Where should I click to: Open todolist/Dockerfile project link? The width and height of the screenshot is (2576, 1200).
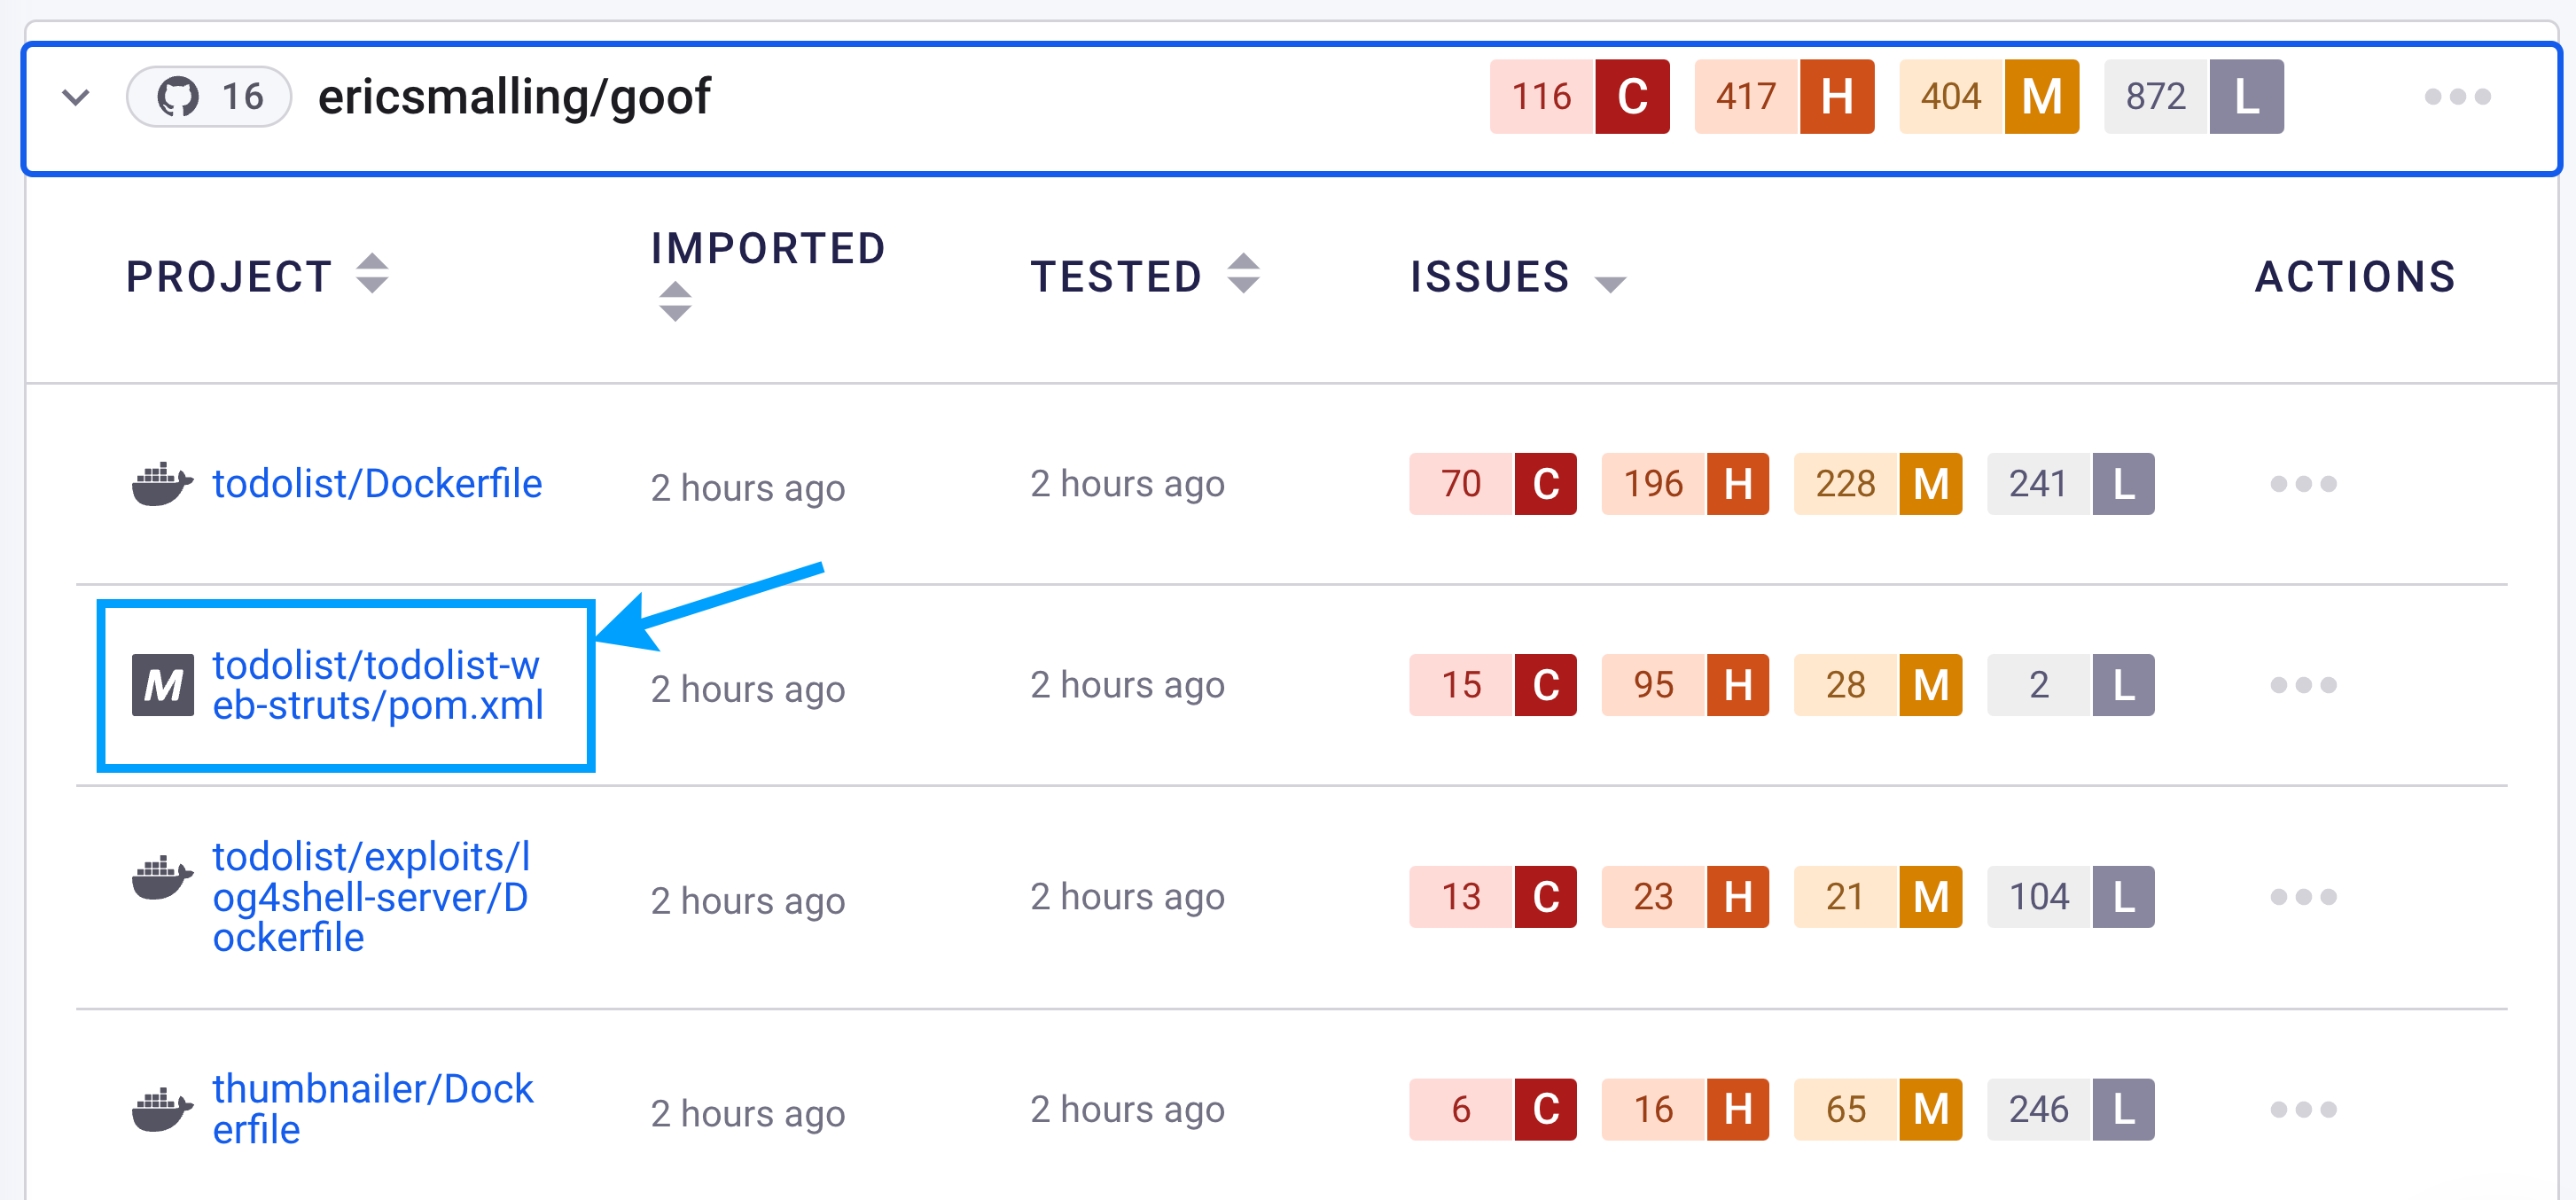(377, 484)
